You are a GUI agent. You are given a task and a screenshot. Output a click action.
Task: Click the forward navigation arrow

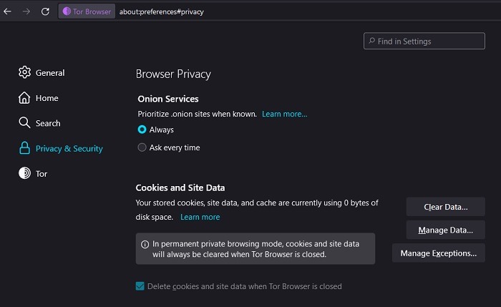[x=26, y=11]
